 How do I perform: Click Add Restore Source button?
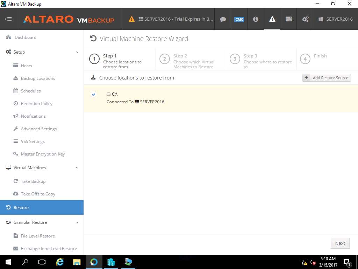pyautogui.click(x=327, y=78)
